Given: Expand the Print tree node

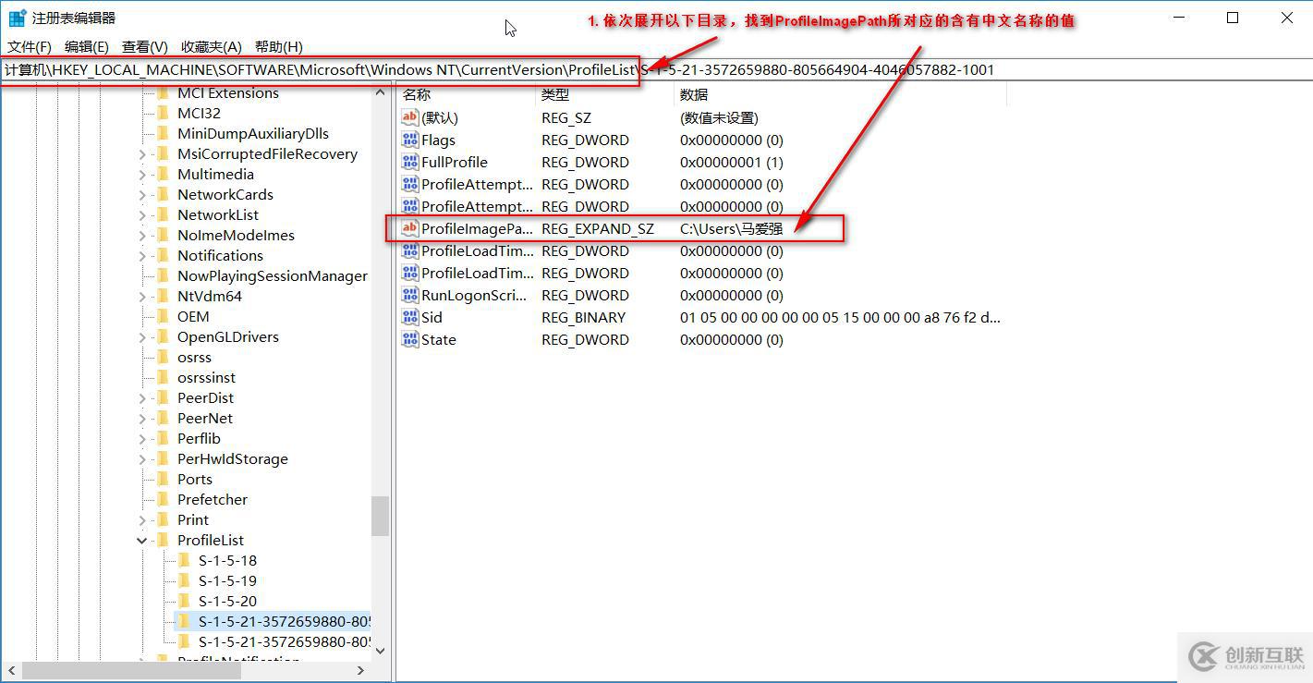Looking at the screenshot, I should pos(141,519).
